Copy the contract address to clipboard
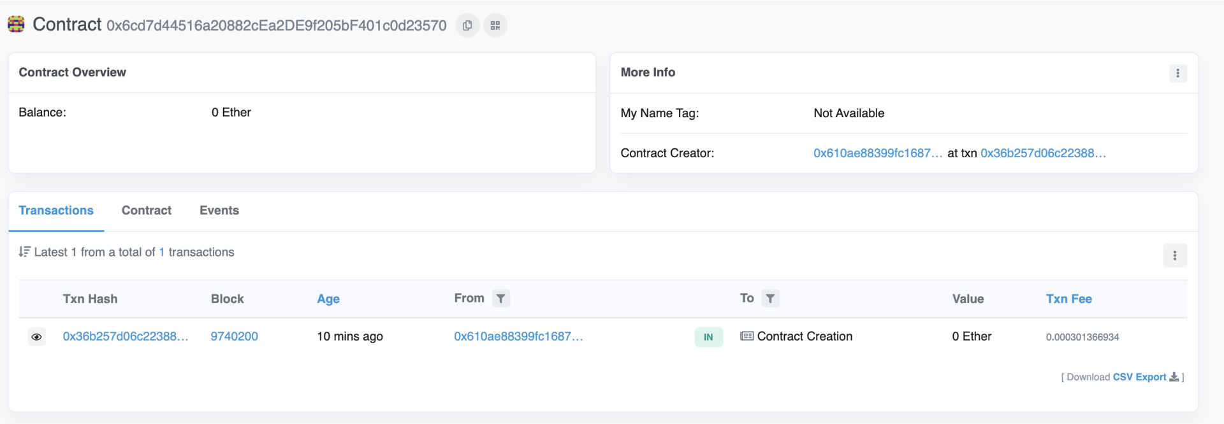This screenshot has height=424, width=1224. click(467, 25)
